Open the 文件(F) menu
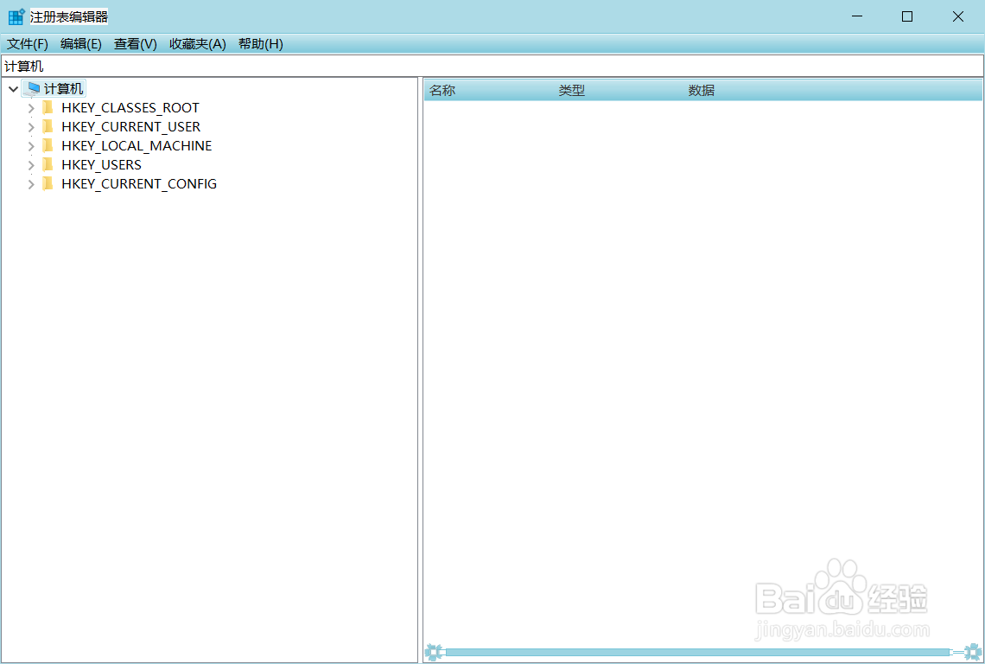 28,44
